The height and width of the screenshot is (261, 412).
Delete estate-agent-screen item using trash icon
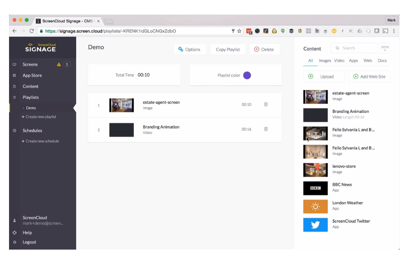[266, 105]
